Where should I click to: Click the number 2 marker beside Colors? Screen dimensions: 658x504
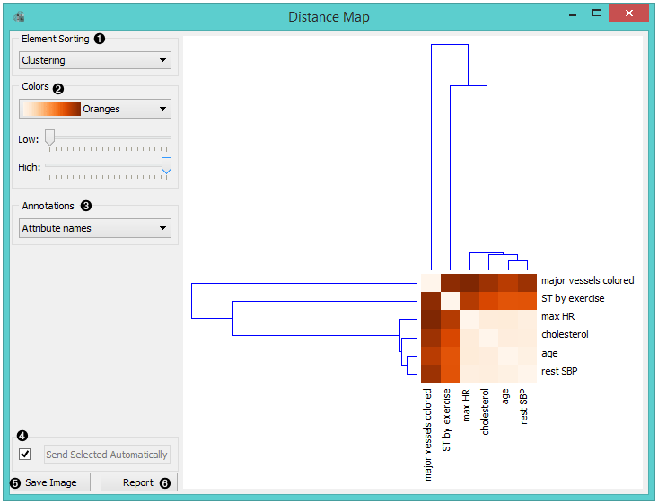(58, 88)
